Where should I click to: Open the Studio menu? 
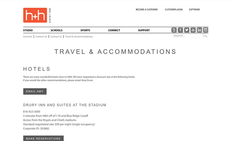pyautogui.click(x=28, y=30)
